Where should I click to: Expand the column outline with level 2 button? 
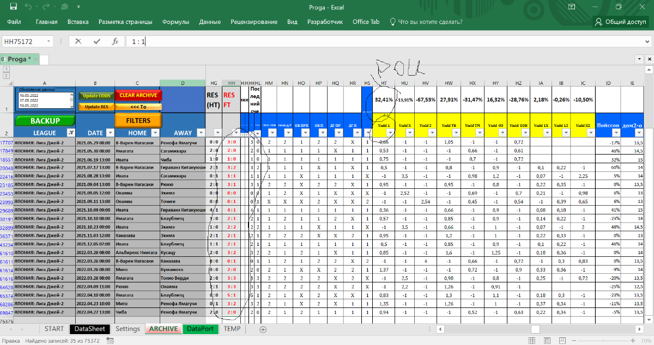pyautogui.click(x=7, y=76)
